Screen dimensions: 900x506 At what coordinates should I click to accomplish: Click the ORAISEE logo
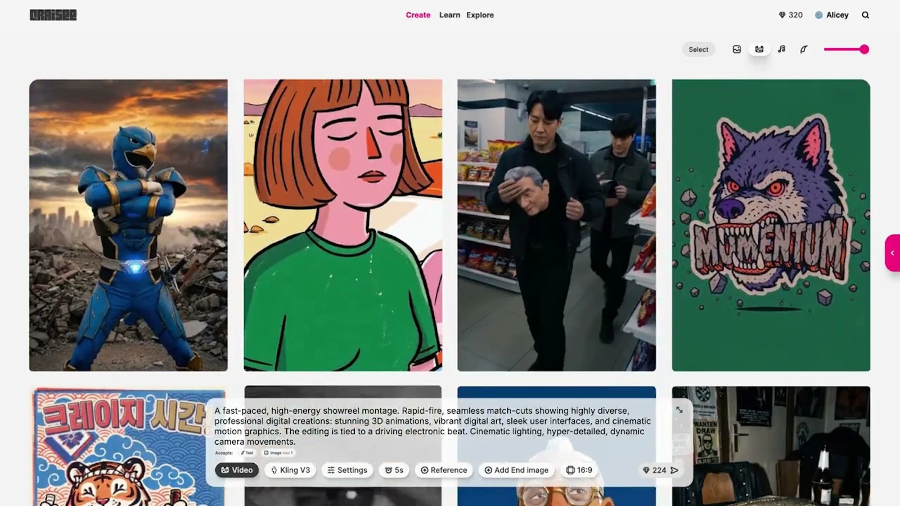click(x=53, y=15)
